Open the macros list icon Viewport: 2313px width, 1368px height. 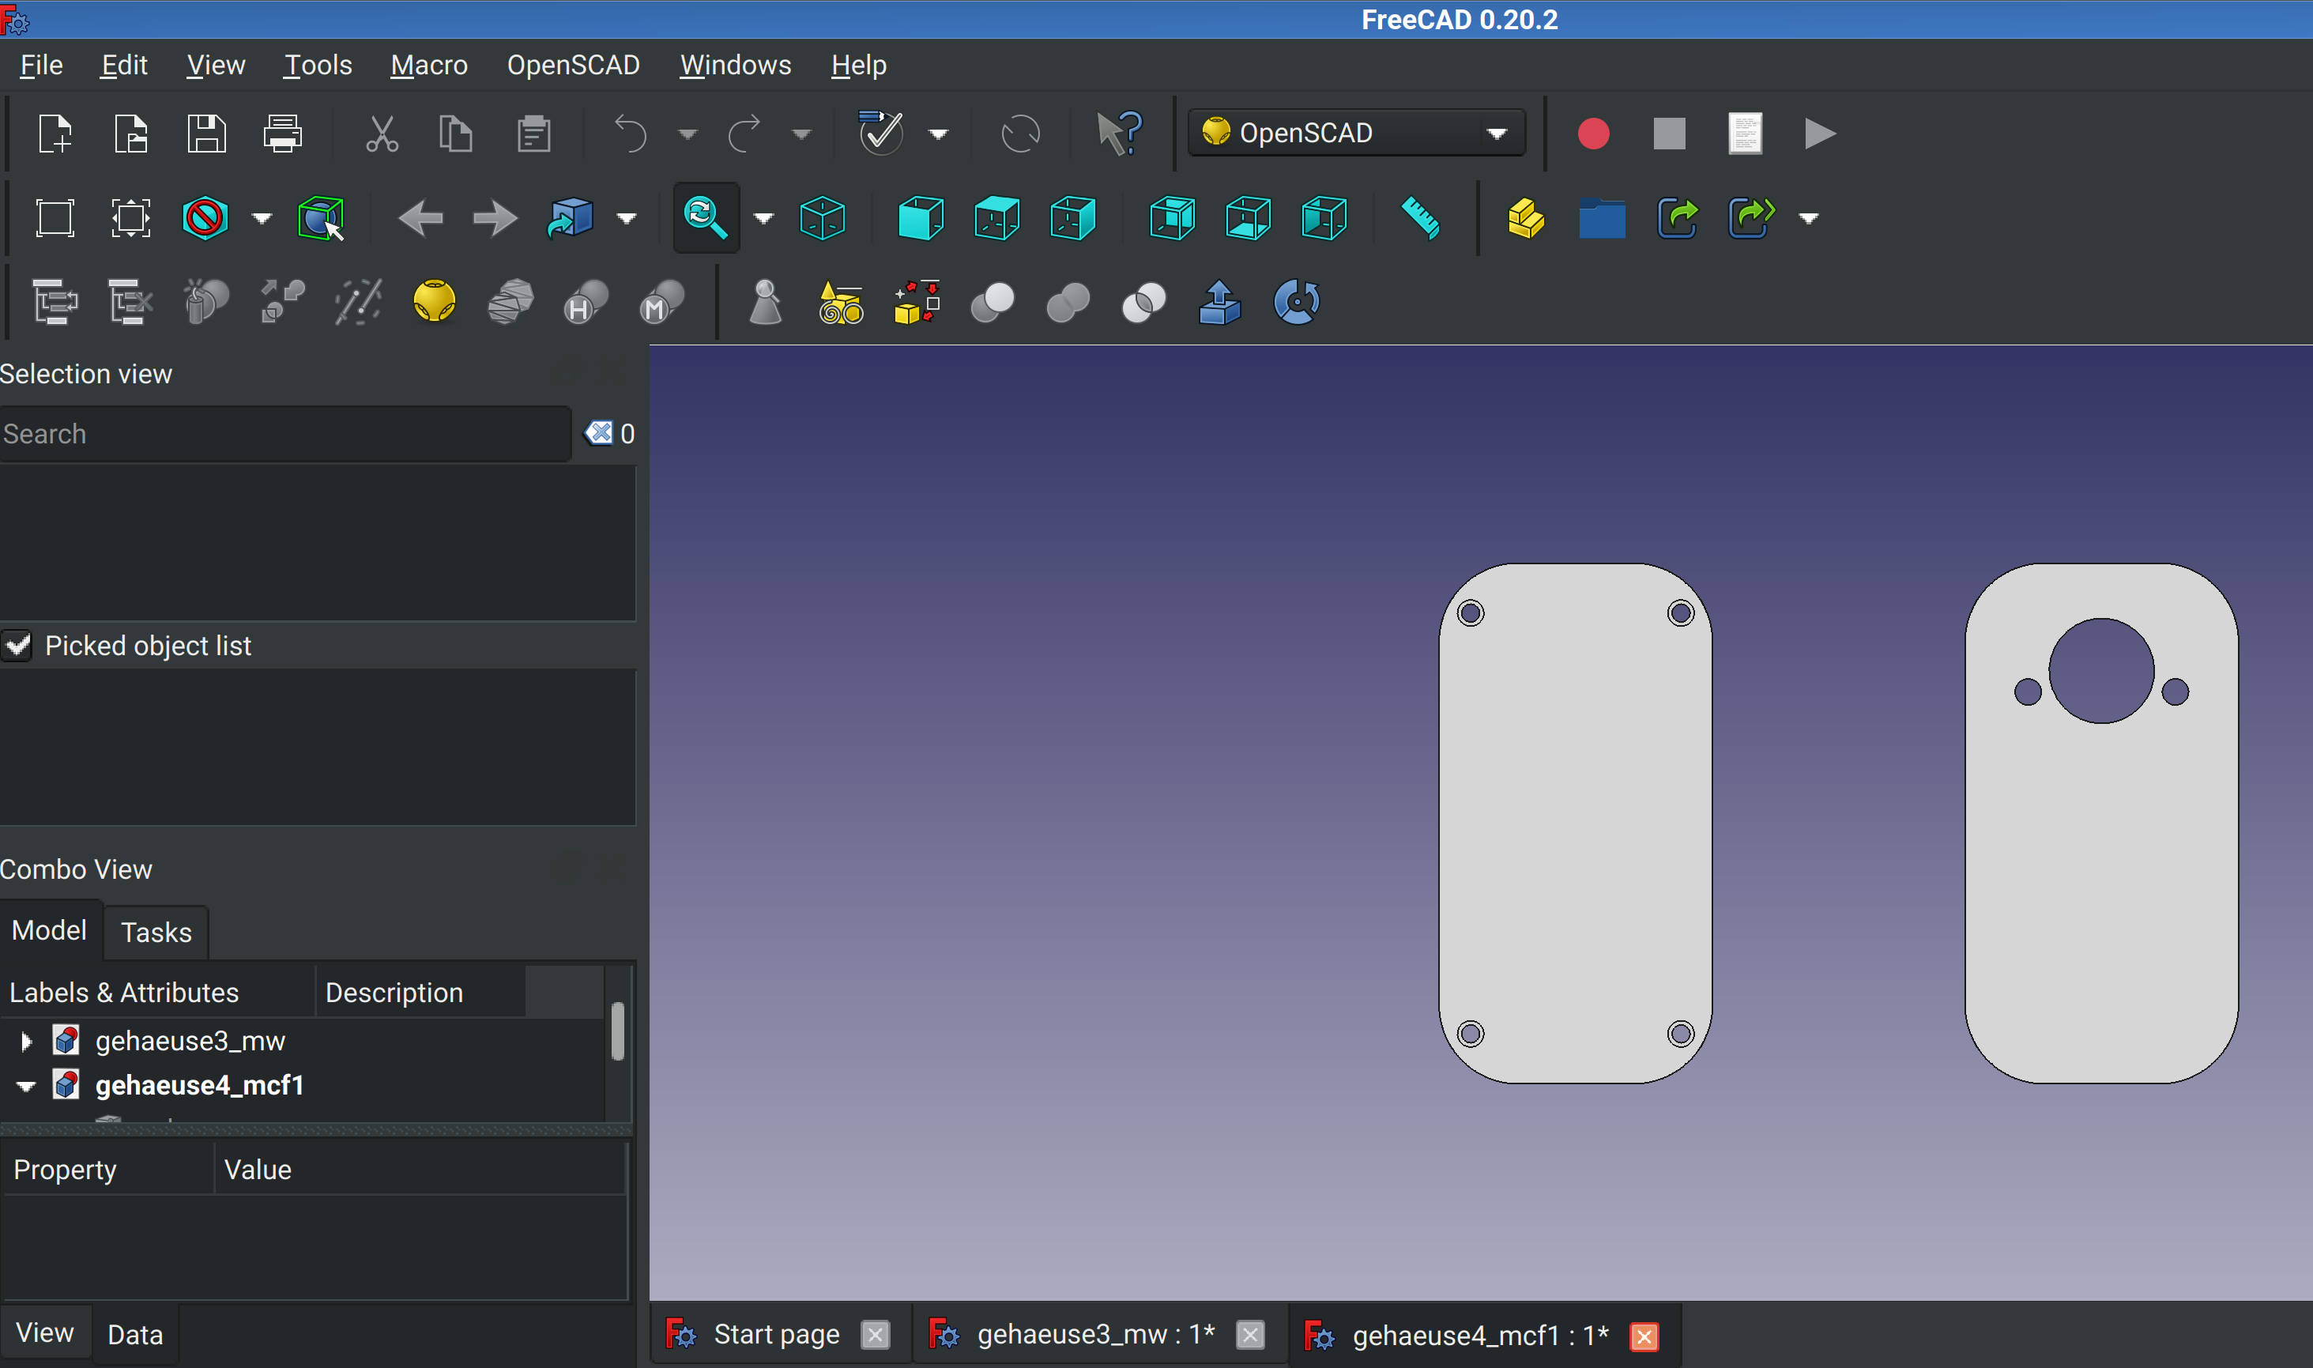pyautogui.click(x=1744, y=134)
